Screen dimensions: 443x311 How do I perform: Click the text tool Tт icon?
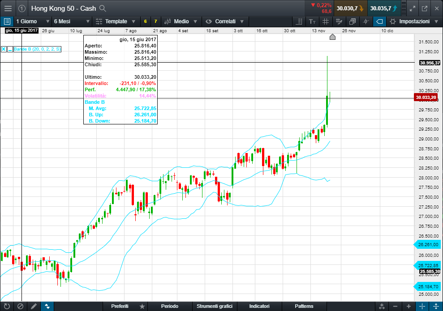(312, 21)
